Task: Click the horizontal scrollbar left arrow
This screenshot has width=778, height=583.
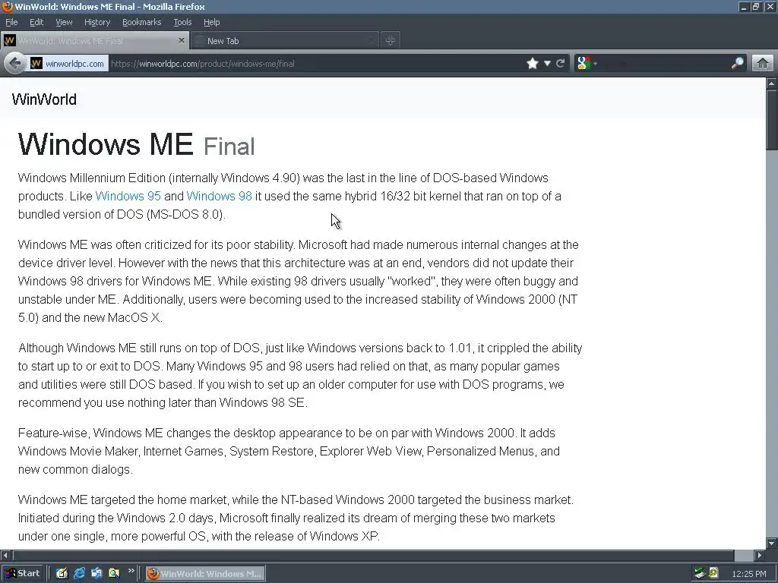Action: [5, 555]
